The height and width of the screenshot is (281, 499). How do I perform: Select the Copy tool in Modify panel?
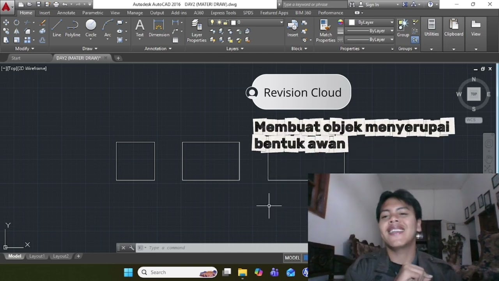[x=6, y=31]
